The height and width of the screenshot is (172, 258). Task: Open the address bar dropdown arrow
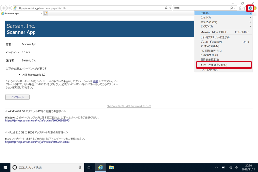click(162, 8)
